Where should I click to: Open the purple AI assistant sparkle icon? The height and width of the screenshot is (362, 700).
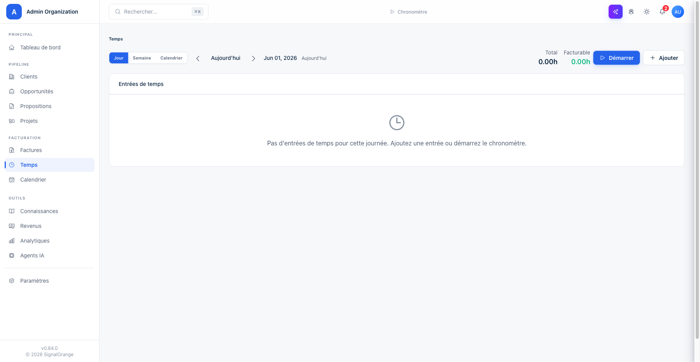point(615,12)
